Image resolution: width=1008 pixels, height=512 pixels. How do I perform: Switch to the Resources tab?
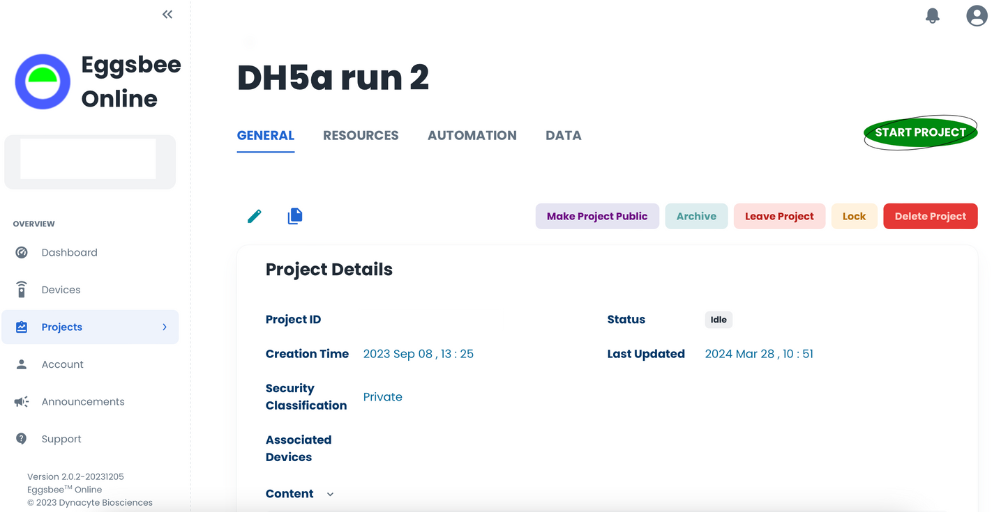coord(361,136)
